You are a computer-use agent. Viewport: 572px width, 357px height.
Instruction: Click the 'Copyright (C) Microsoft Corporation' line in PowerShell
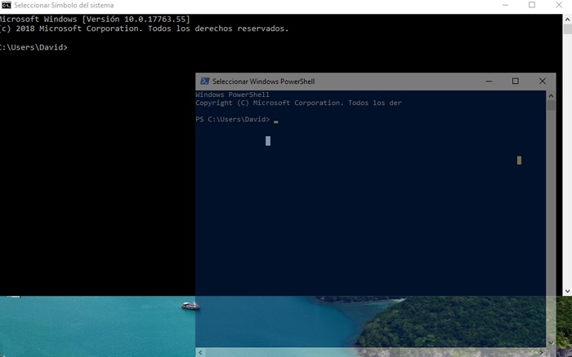(x=298, y=103)
